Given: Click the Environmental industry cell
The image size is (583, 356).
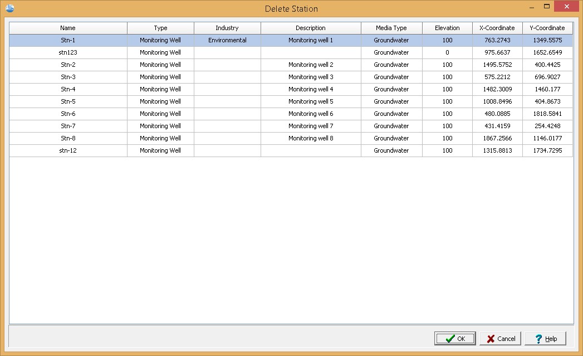Looking at the screenshot, I should click(x=227, y=40).
